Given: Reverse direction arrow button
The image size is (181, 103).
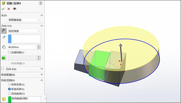Looking at the screenshot, I should coord(4,31).
